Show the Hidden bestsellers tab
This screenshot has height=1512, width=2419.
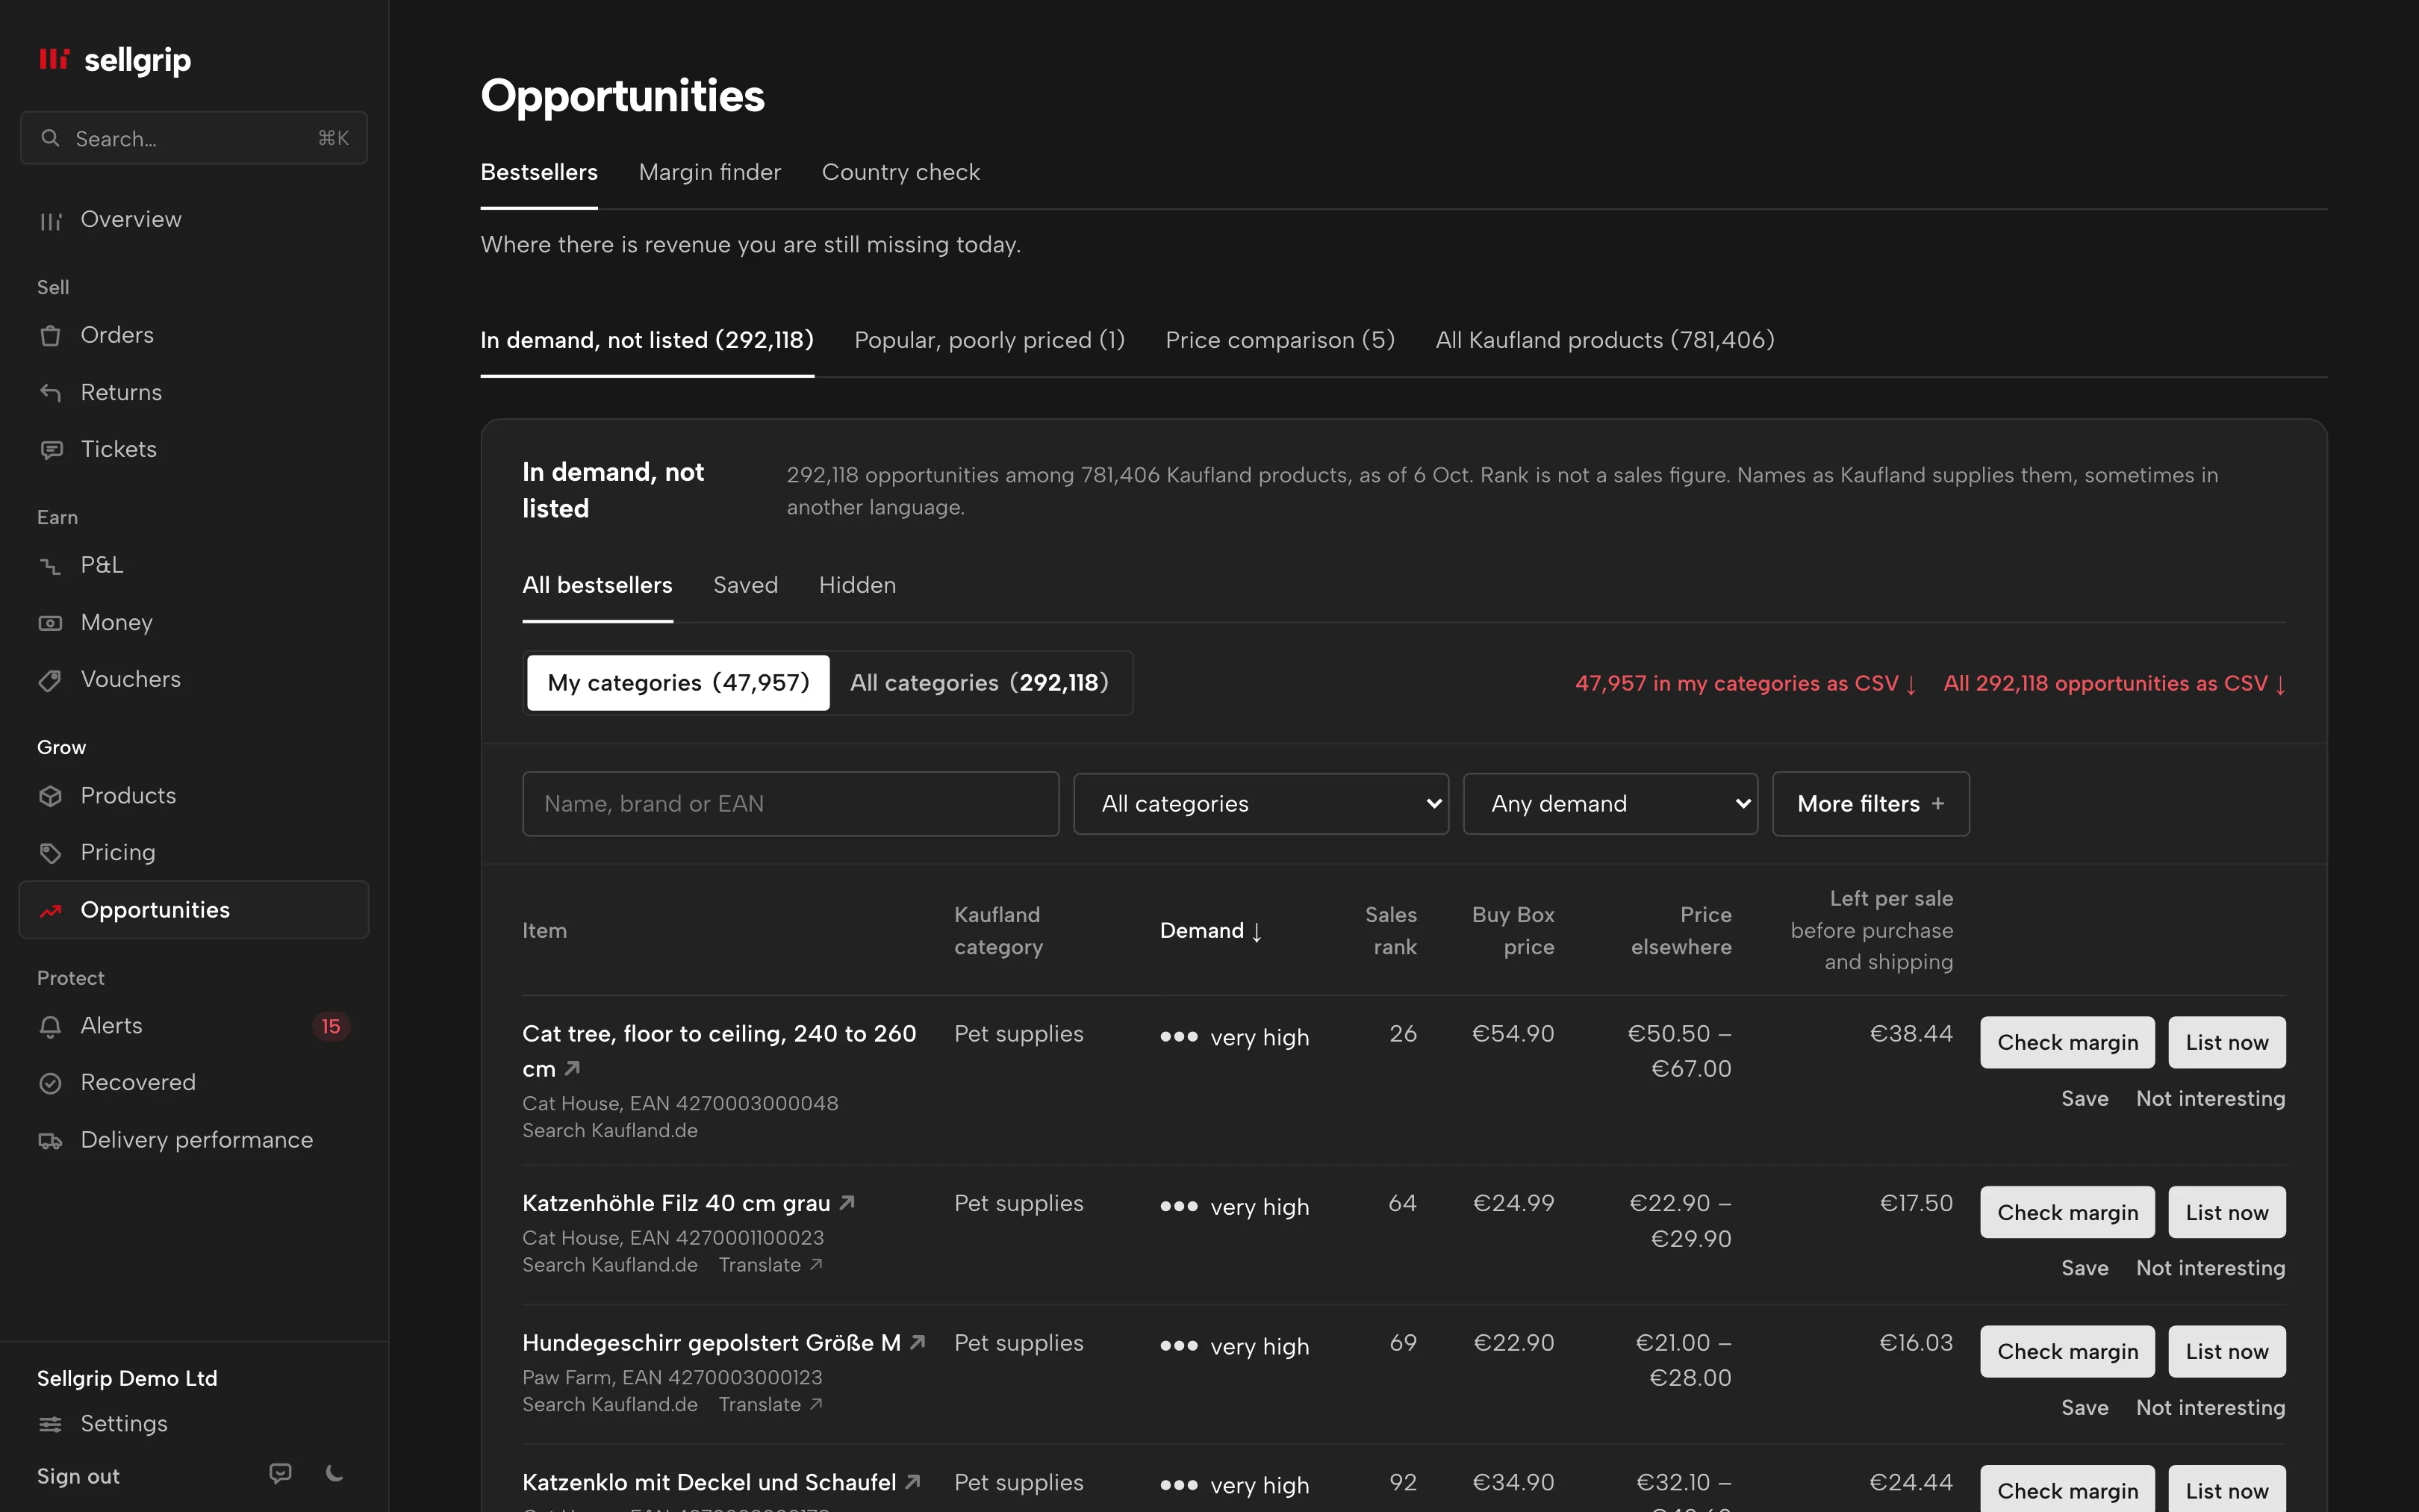pyautogui.click(x=858, y=586)
